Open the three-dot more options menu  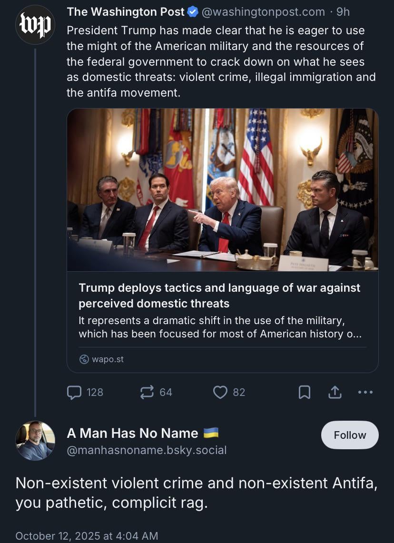[x=365, y=392]
